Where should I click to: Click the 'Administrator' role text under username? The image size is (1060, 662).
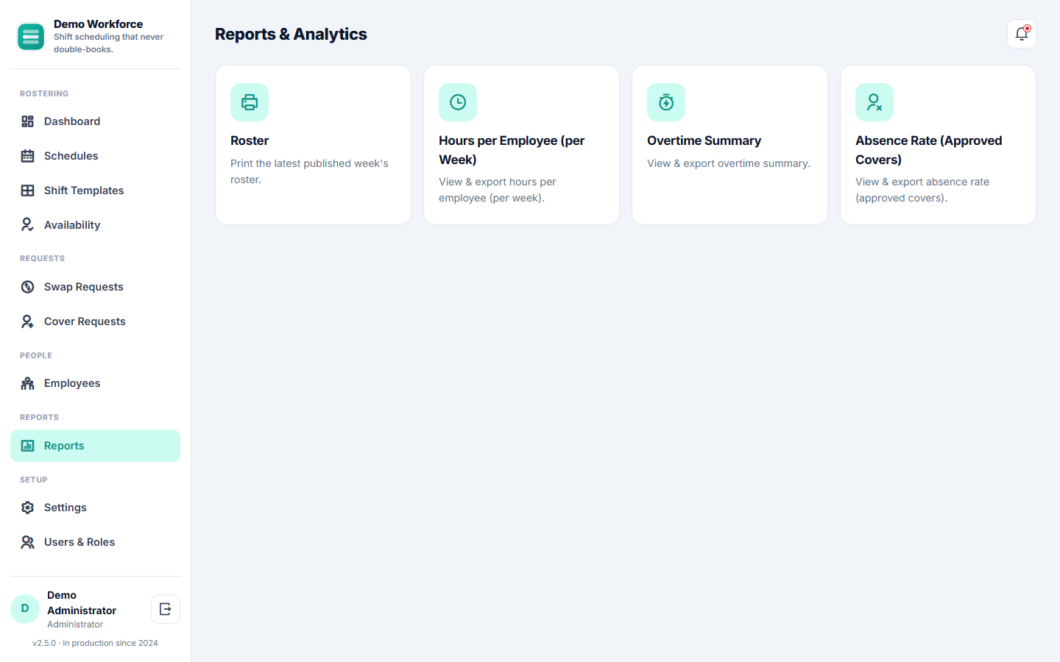coord(75,624)
